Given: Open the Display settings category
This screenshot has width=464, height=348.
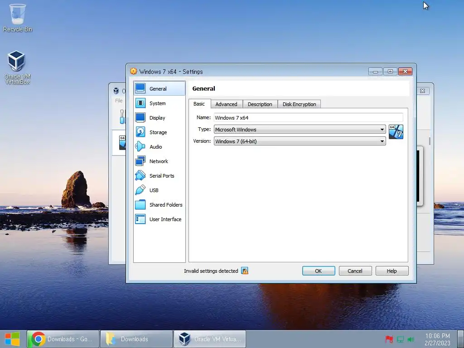Looking at the screenshot, I should tap(159, 118).
